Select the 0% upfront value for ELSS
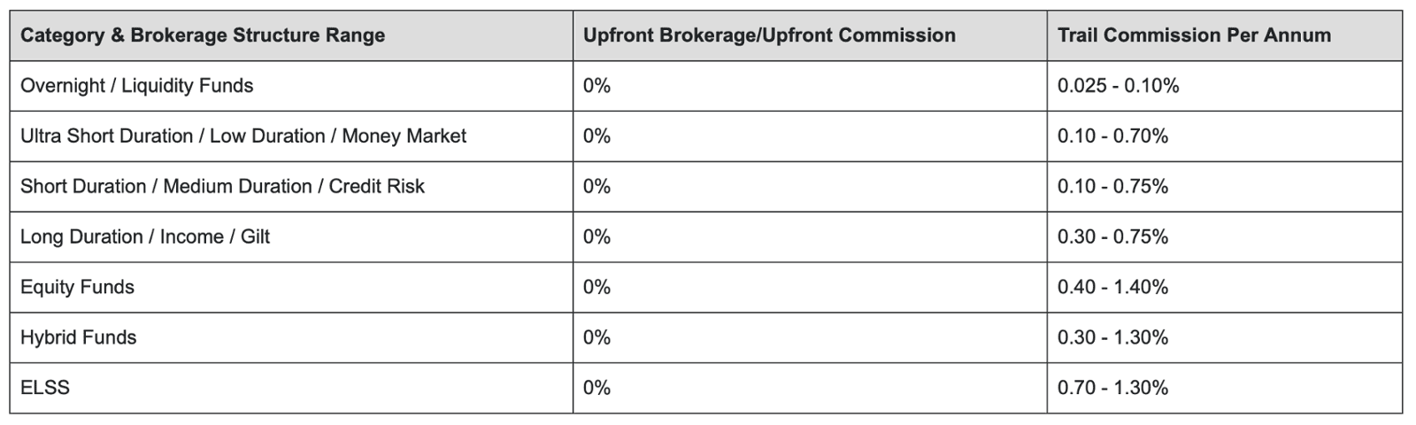Image resolution: width=1416 pixels, height=425 pixels. (596, 388)
